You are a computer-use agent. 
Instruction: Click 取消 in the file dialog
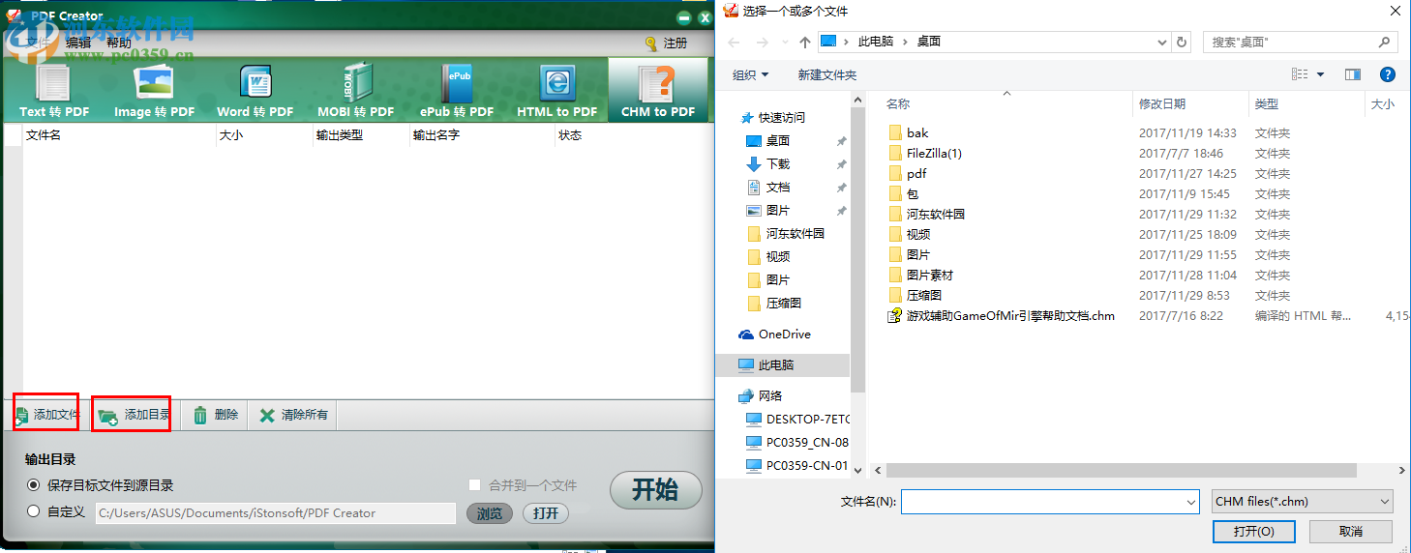pyautogui.click(x=1351, y=531)
